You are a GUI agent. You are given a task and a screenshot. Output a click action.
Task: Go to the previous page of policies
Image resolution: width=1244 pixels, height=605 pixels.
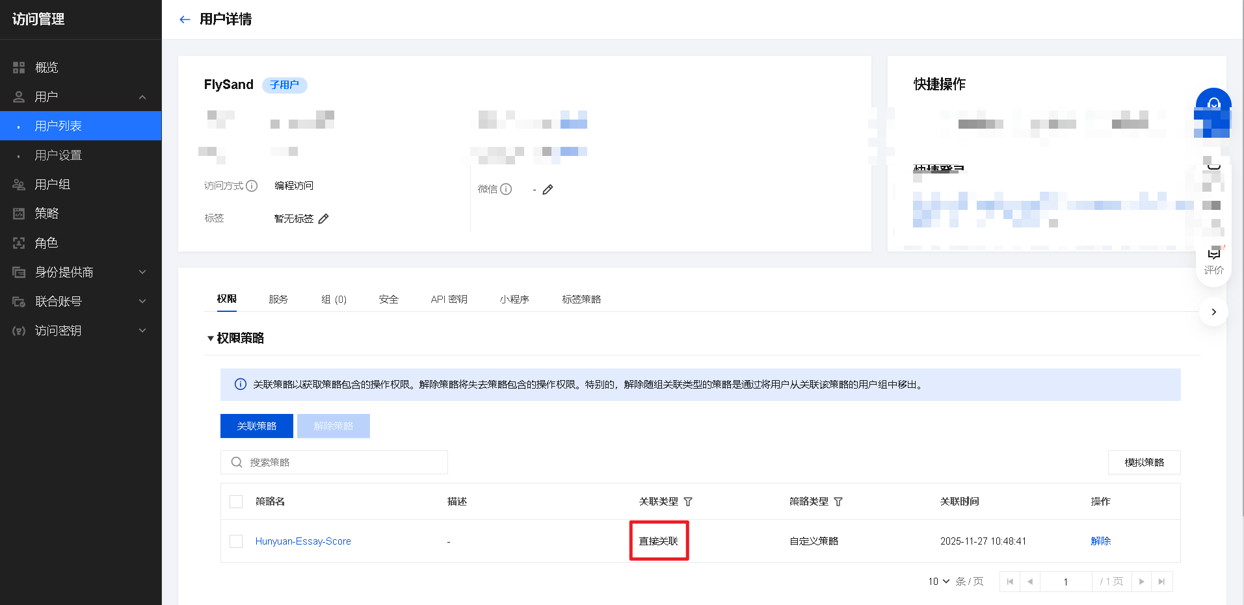coord(1030,582)
